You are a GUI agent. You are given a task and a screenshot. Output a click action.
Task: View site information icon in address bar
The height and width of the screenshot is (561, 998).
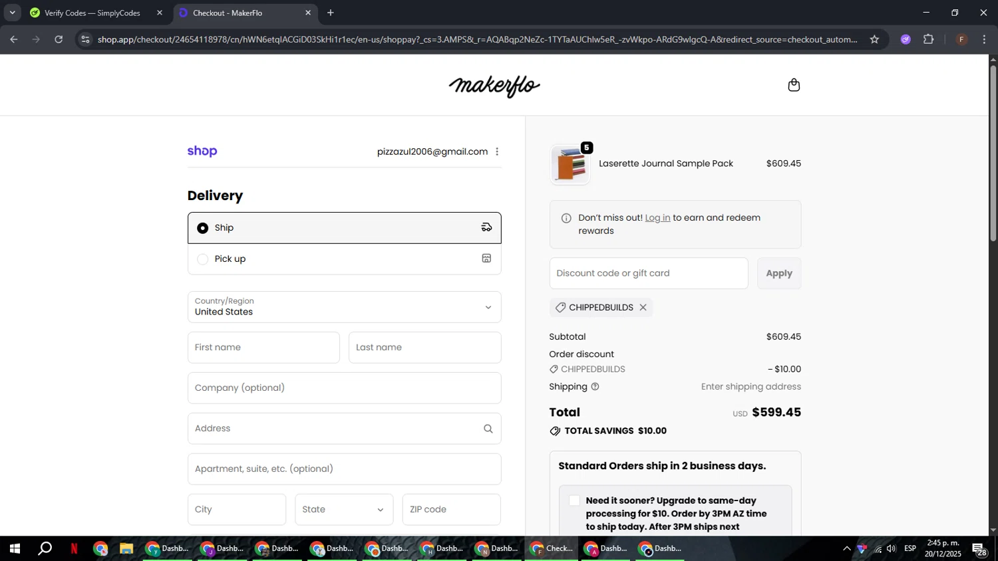point(84,39)
